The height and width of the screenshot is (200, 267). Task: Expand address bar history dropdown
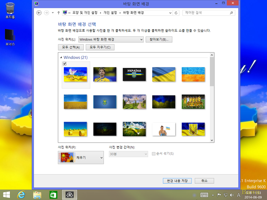coord(170,13)
